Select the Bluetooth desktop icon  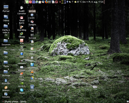[6, 82]
